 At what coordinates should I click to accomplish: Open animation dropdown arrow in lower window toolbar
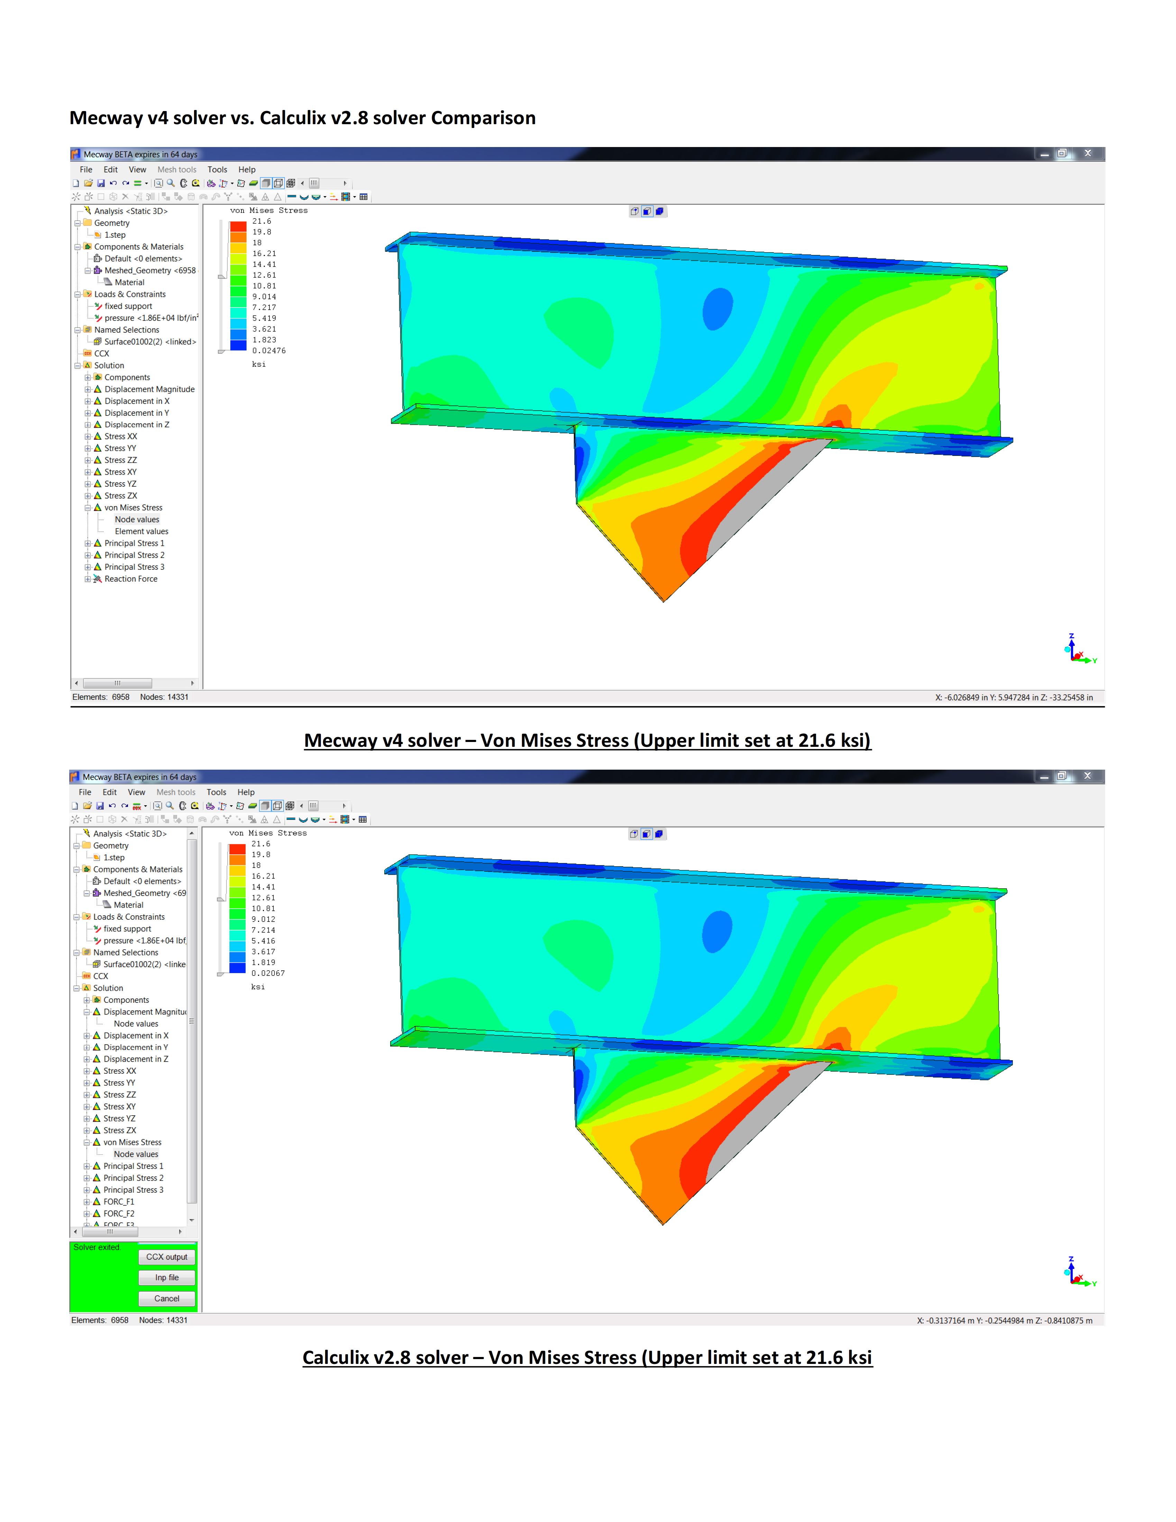pos(354,819)
